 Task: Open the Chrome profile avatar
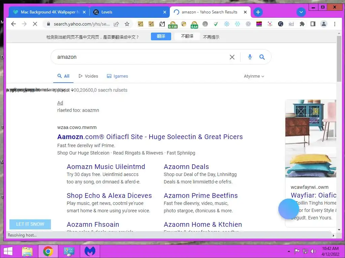(x=324, y=24)
